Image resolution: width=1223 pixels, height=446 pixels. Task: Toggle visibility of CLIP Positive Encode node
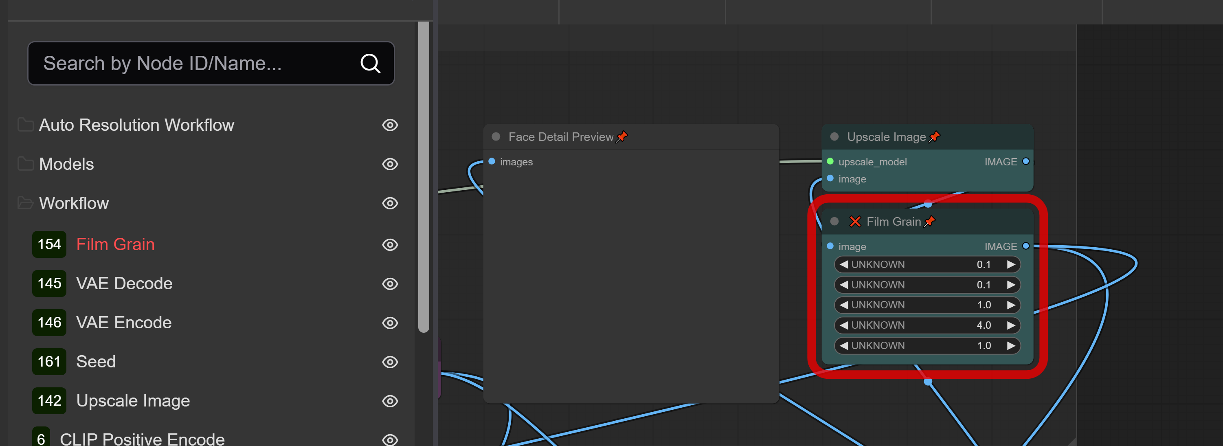pos(390,440)
